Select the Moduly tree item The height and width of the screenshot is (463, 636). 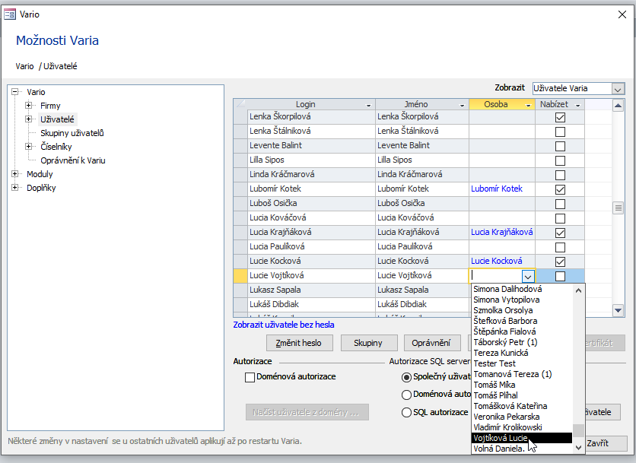[40, 174]
